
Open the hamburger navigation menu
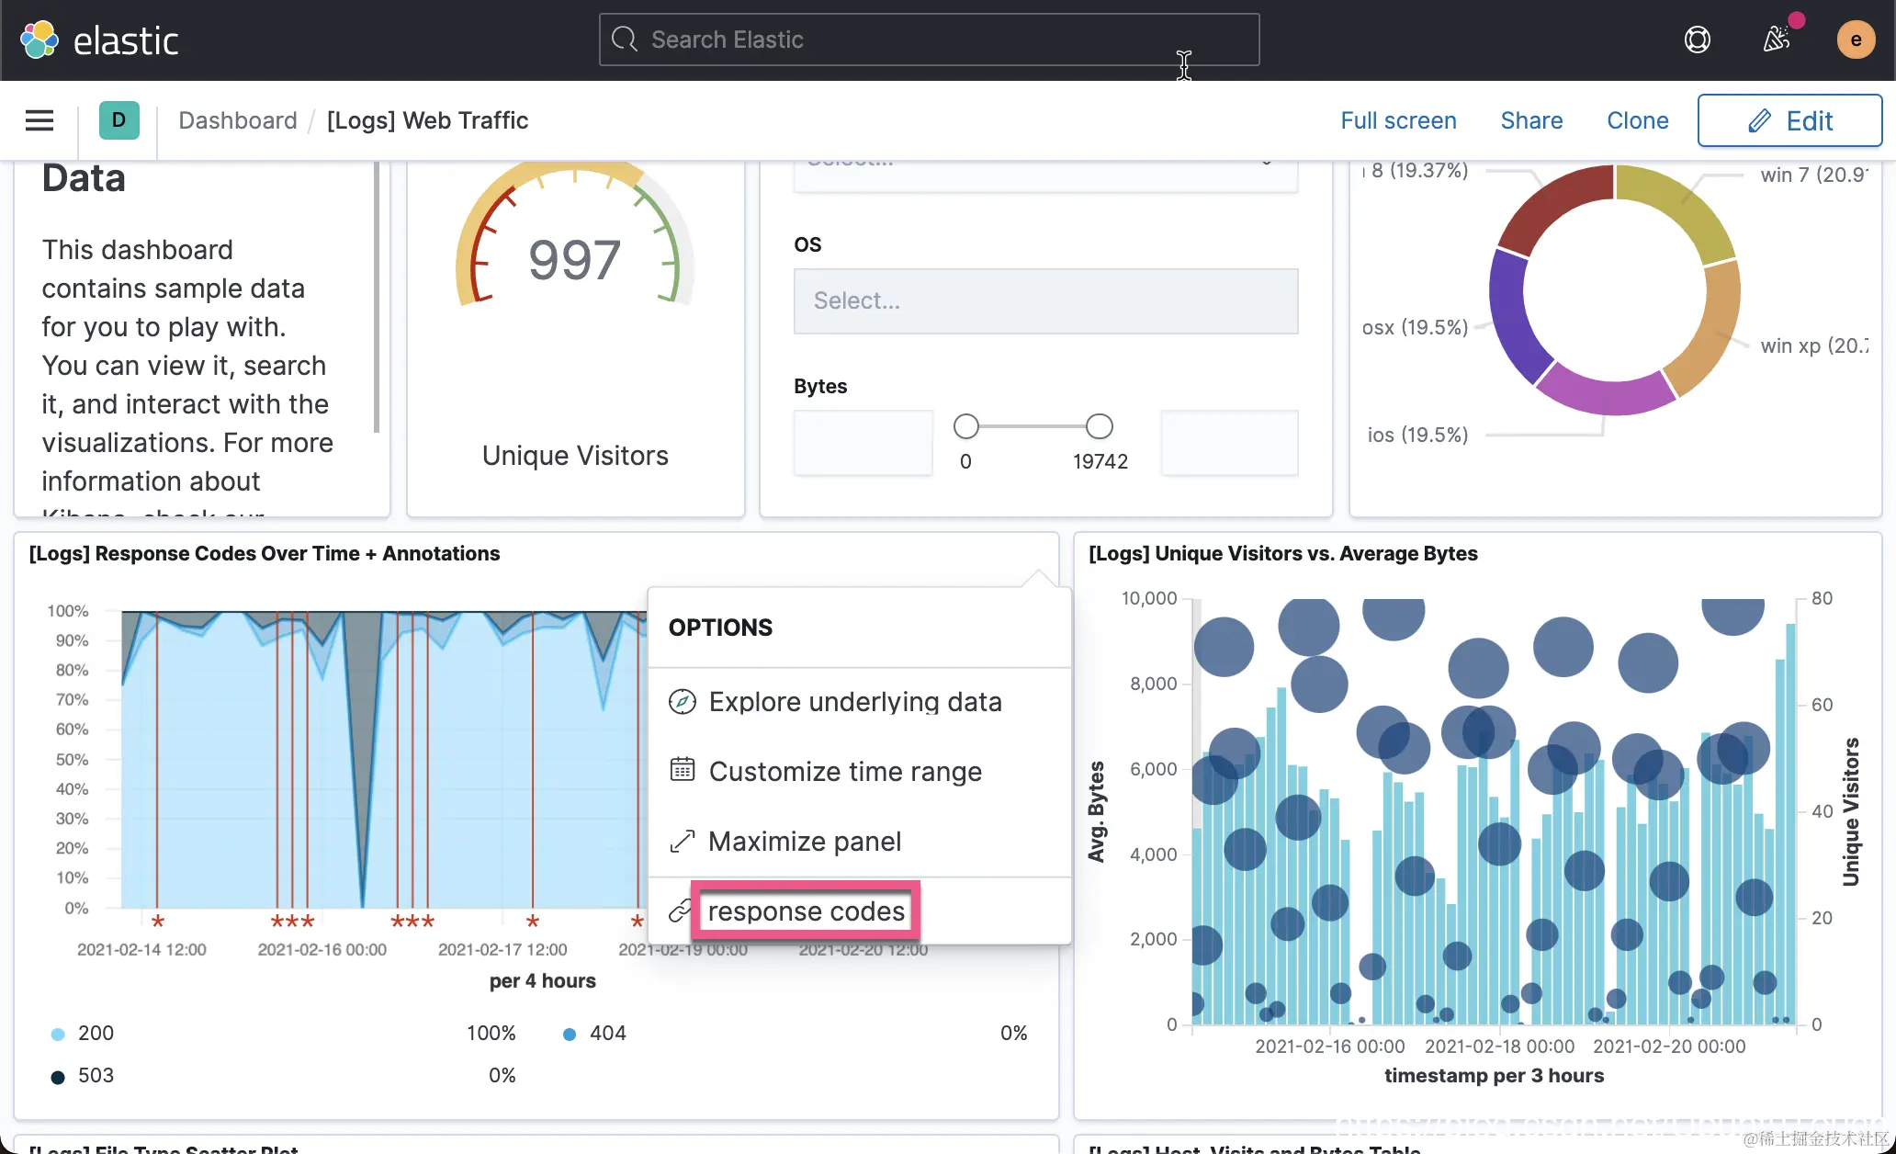[x=39, y=120]
